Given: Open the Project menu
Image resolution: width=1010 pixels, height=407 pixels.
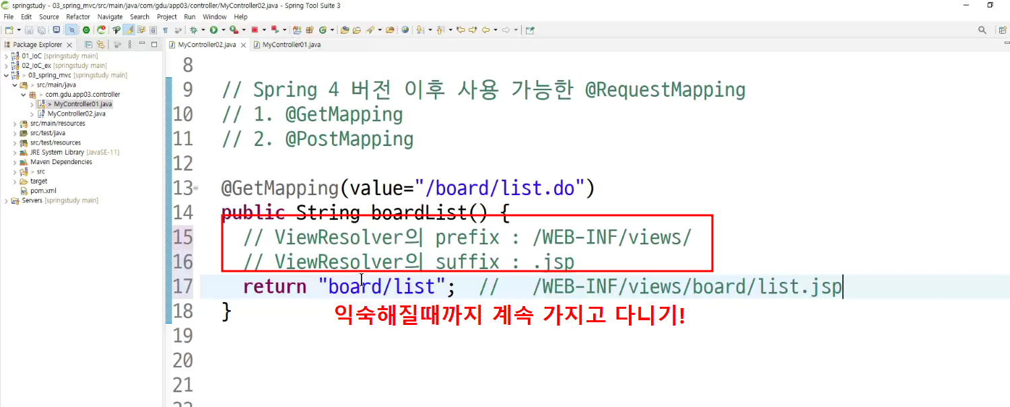Looking at the screenshot, I should point(167,17).
